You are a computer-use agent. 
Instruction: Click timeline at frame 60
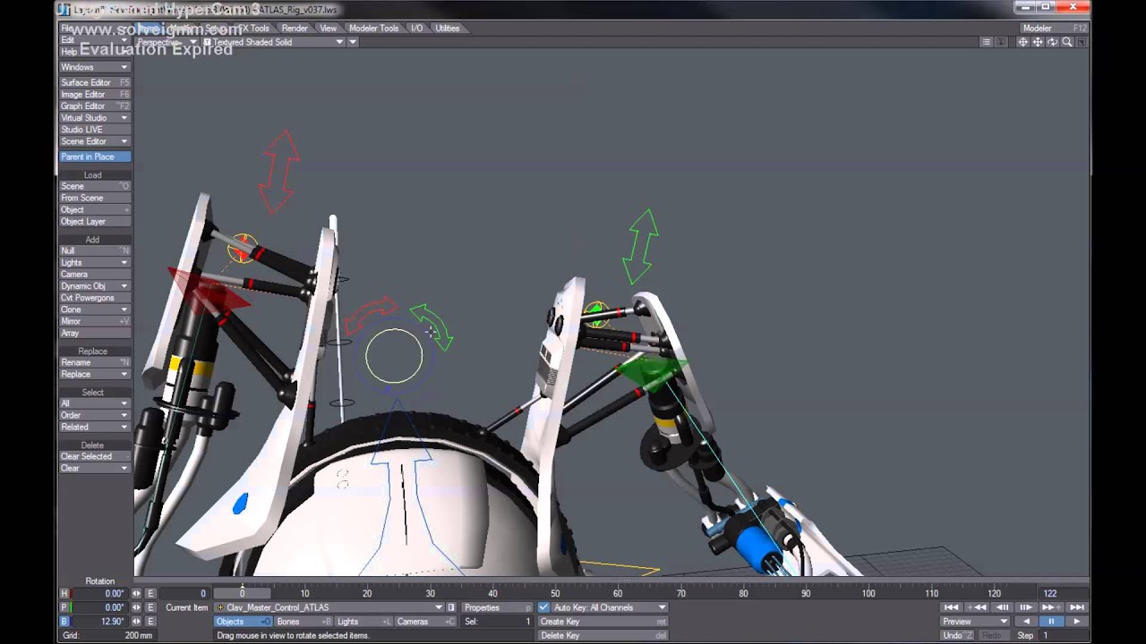618,593
